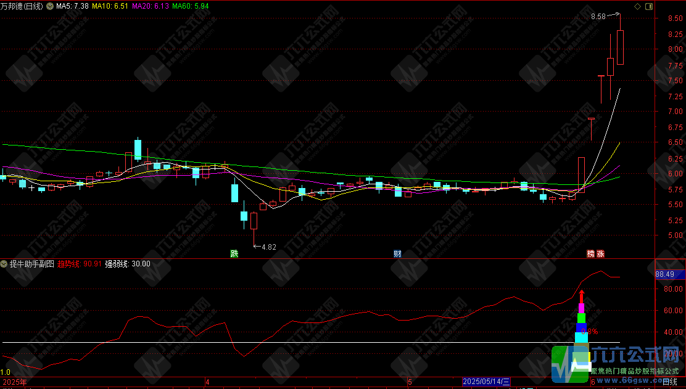Select the green MA60 moving average label
This screenshot has height=389, width=686.
point(190,6)
